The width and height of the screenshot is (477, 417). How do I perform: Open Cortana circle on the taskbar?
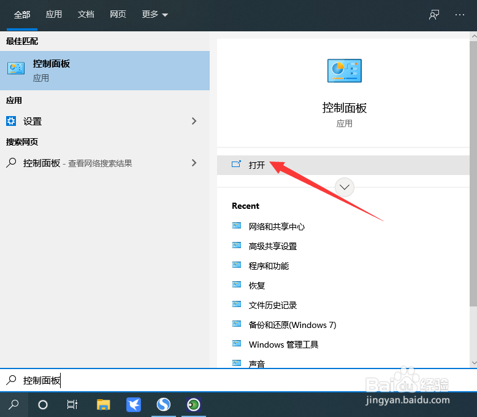[x=43, y=405]
